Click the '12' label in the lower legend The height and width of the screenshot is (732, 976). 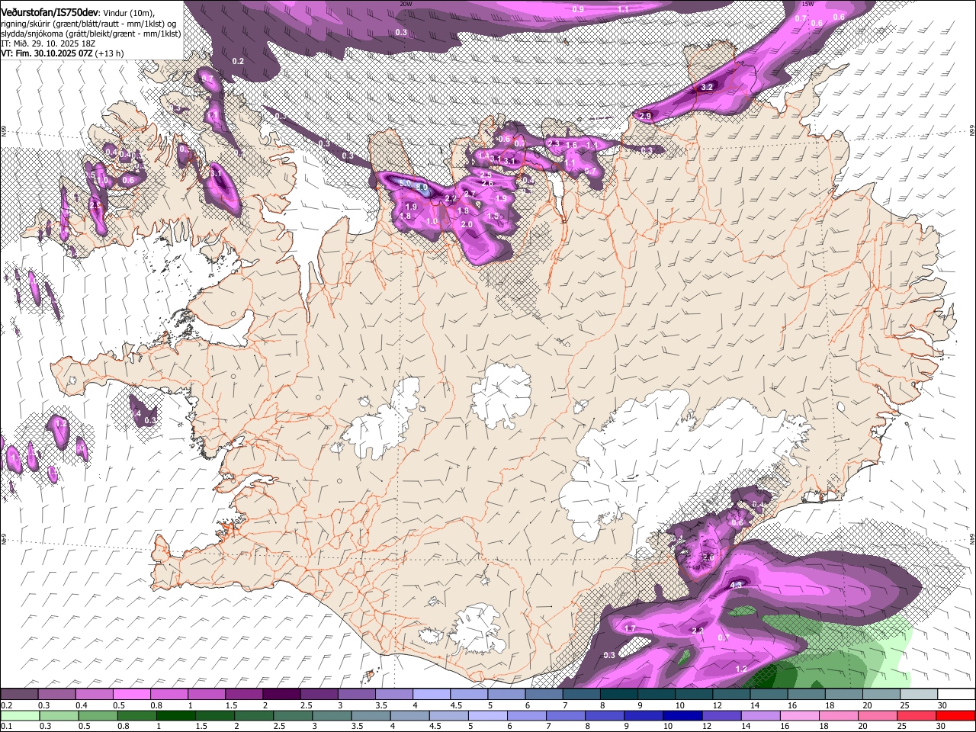[x=705, y=726]
